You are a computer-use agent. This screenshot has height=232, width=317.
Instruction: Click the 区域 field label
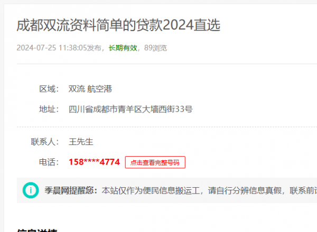(x=49, y=89)
